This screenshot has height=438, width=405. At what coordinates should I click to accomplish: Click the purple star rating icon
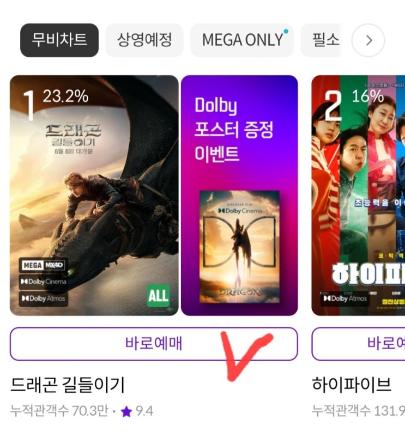coord(126,411)
